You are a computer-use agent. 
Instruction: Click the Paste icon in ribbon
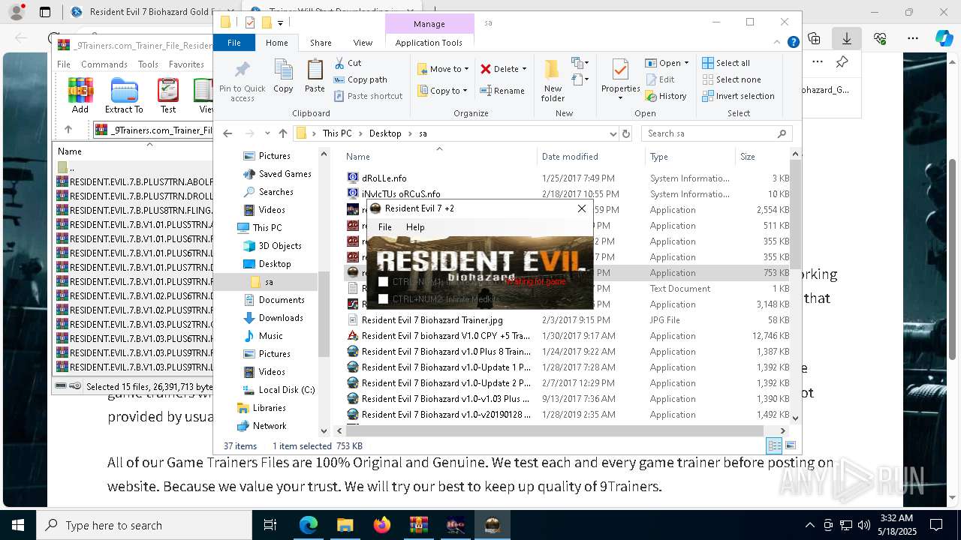coord(315,76)
